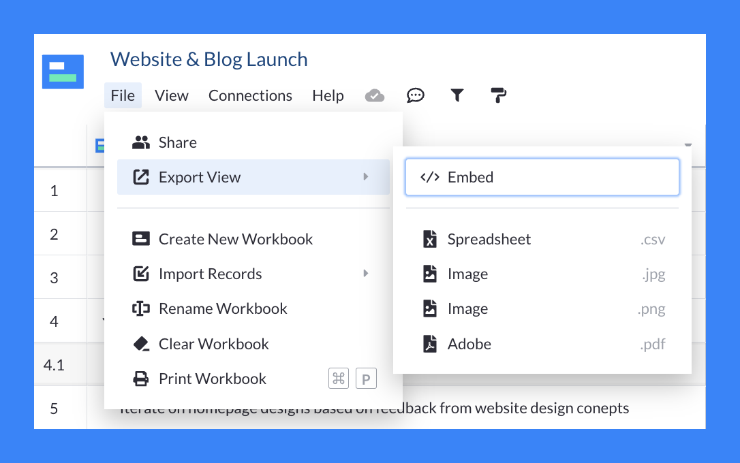740x463 pixels.
Task: Click the Spreadsheet file icon
Action: click(429, 240)
